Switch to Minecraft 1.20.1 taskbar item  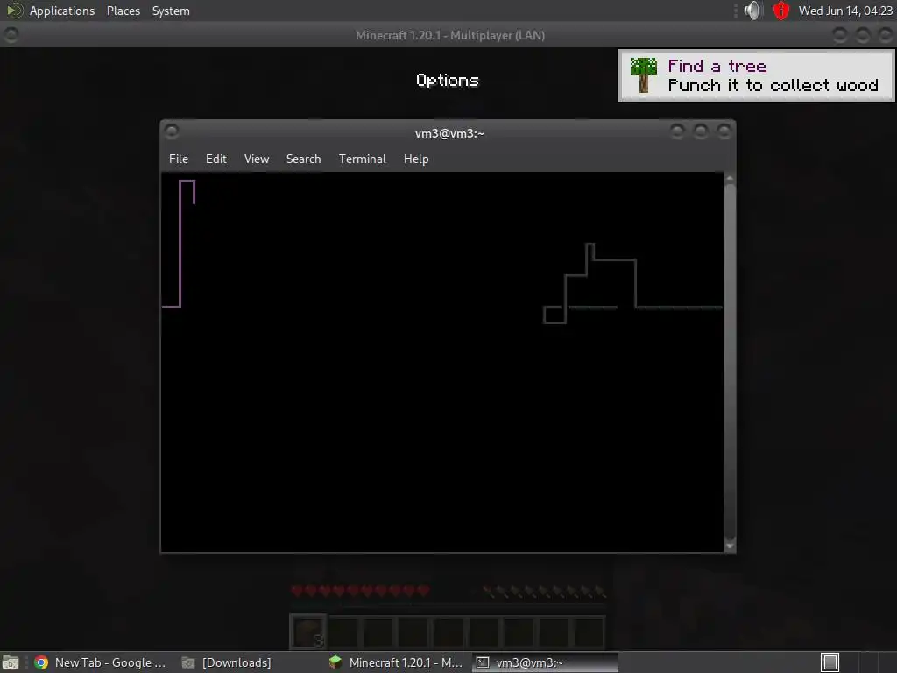click(x=396, y=662)
